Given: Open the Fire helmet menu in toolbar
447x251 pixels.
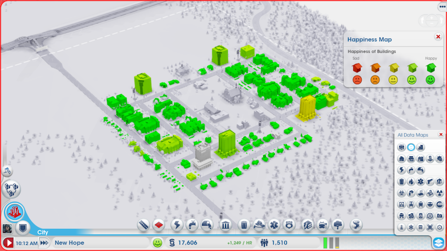Looking at the screenshot, I should (x=259, y=225).
